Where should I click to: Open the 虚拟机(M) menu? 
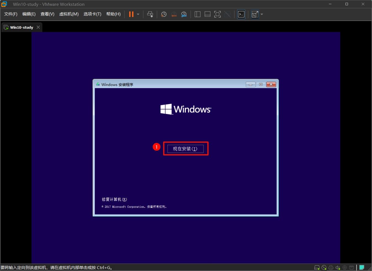[x=69, y=14]
